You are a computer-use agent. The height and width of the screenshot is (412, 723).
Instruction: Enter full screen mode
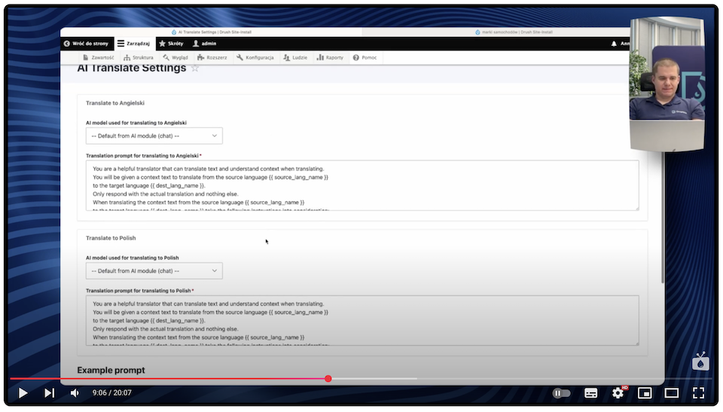(x=699, y=393)
